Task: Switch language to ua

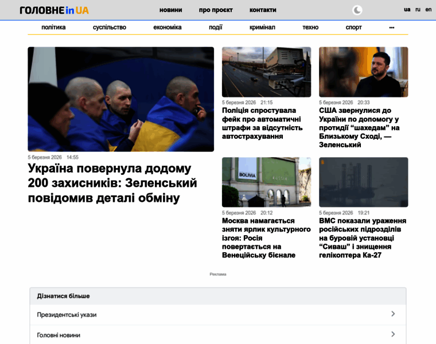Action: 407,10
